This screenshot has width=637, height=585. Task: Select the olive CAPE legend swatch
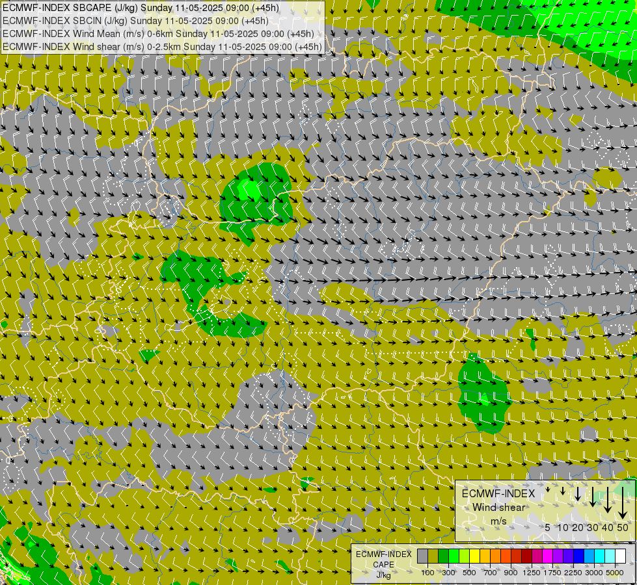pos(433,556)
